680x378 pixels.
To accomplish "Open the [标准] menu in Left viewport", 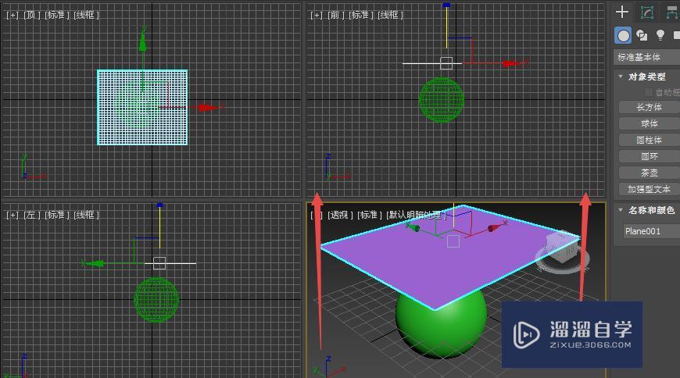I will pyautogui.click(x=57, y=215).
